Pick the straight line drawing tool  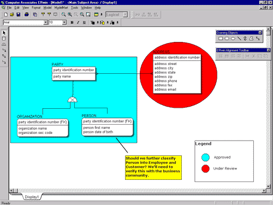239,38
